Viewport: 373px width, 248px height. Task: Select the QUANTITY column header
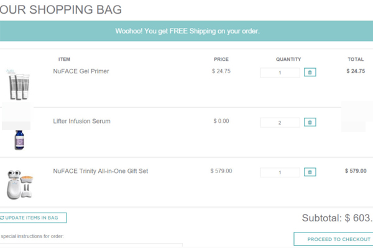(288, 60)
